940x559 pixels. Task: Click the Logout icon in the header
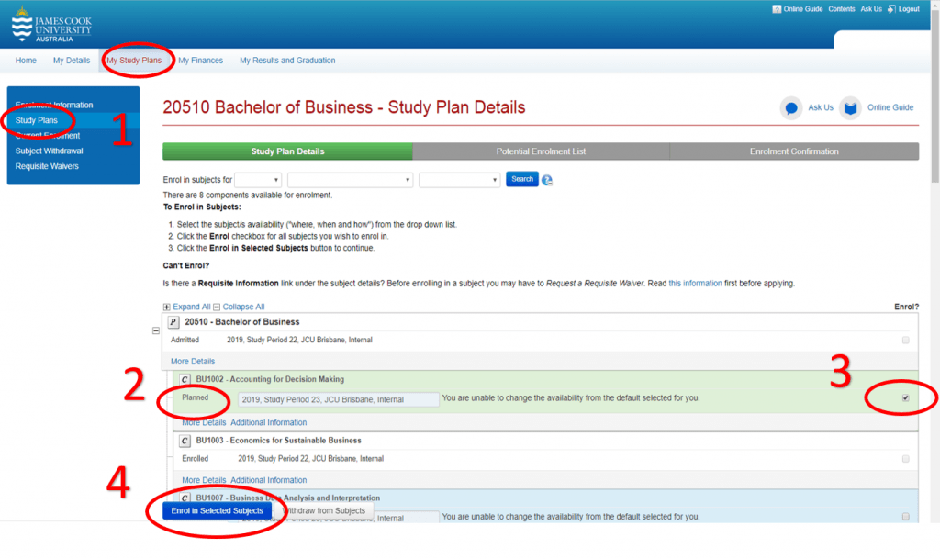pos(891,9)
